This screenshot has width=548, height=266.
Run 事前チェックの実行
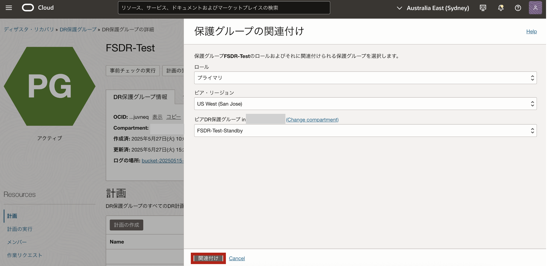click(133, 71)
